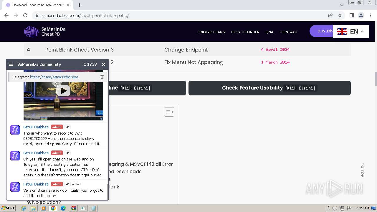Viewport: 377px width, 212px height.
Task: Open network status in system tray
Action: [342, 208]
